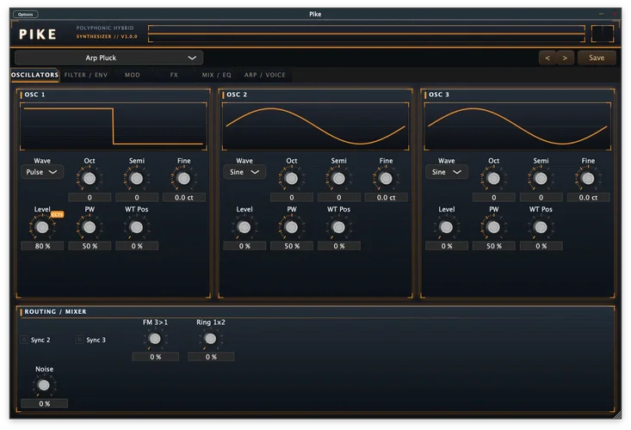Click the OSC 3 sine waveform display
Viewport: 631px width, 430px height.
coord(517,126)
